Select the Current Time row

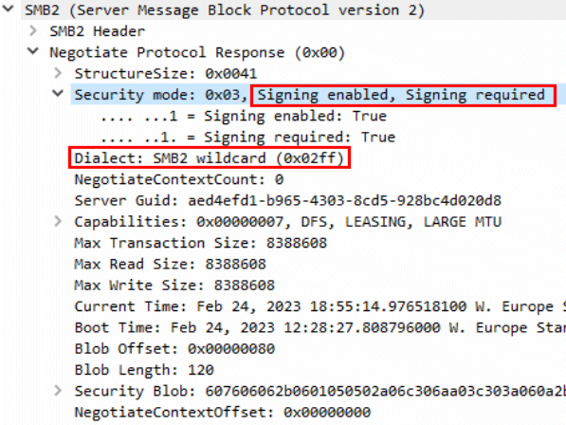(320, 306)
